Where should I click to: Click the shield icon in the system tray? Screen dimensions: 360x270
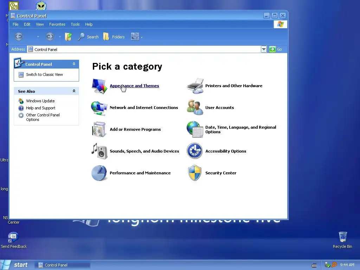pyautogui.click(x=327, y=265)
